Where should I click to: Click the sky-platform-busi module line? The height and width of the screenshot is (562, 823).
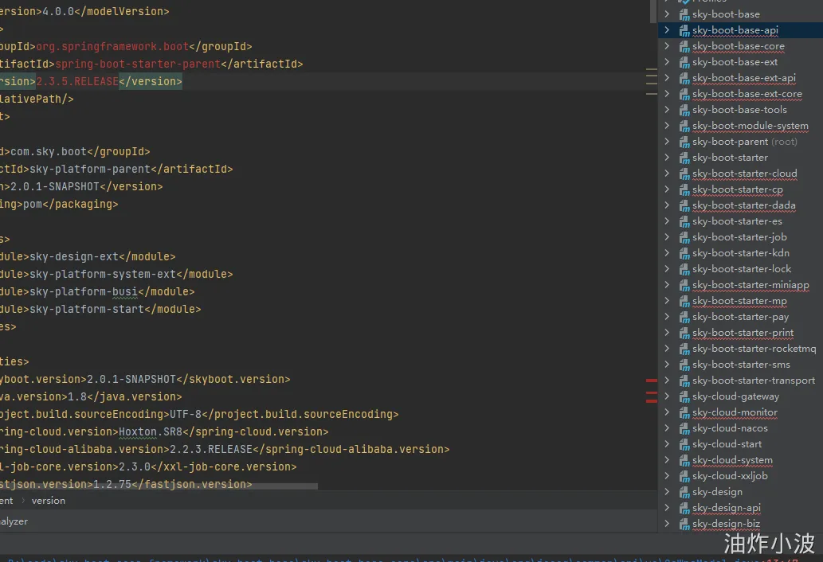click(97, 291)
